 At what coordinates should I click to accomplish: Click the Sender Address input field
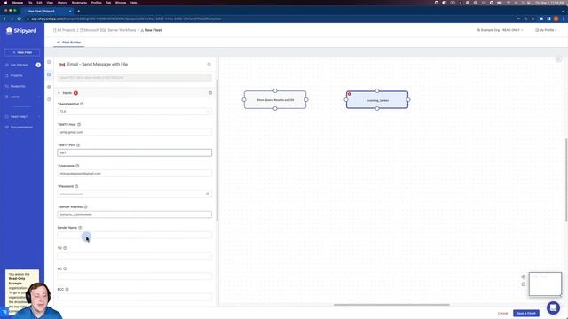134,214
